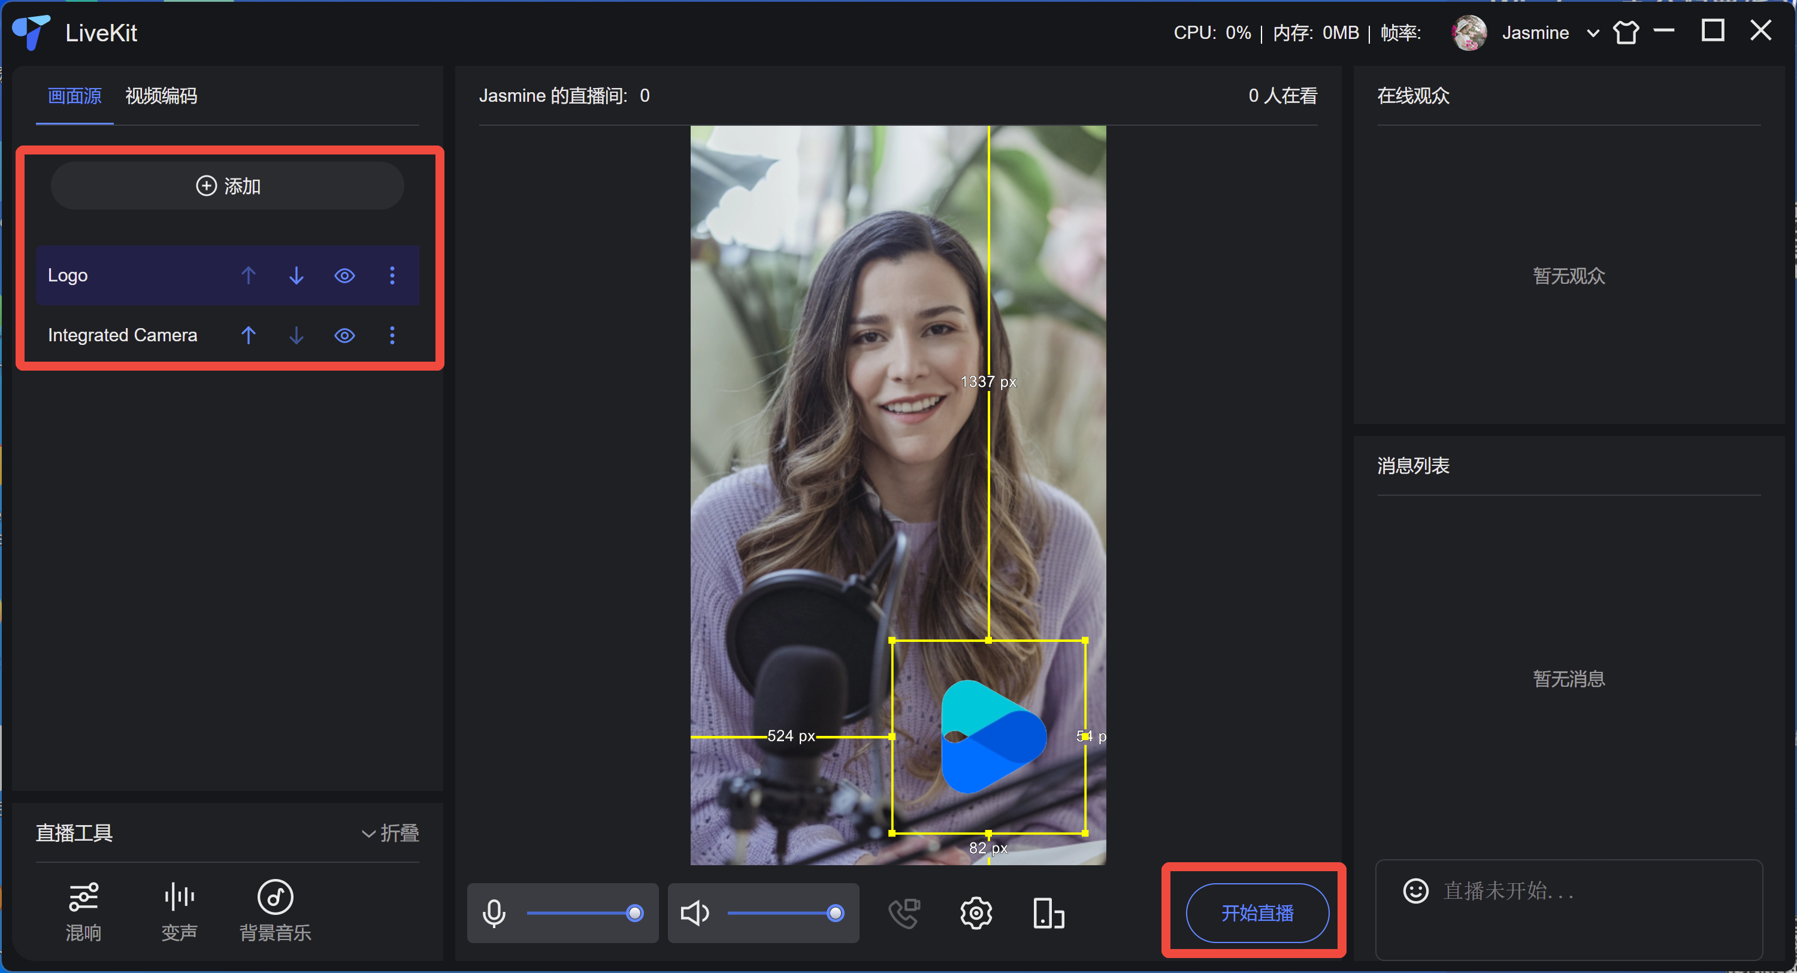Click the screen orientation switch icon

(1048, 913)
